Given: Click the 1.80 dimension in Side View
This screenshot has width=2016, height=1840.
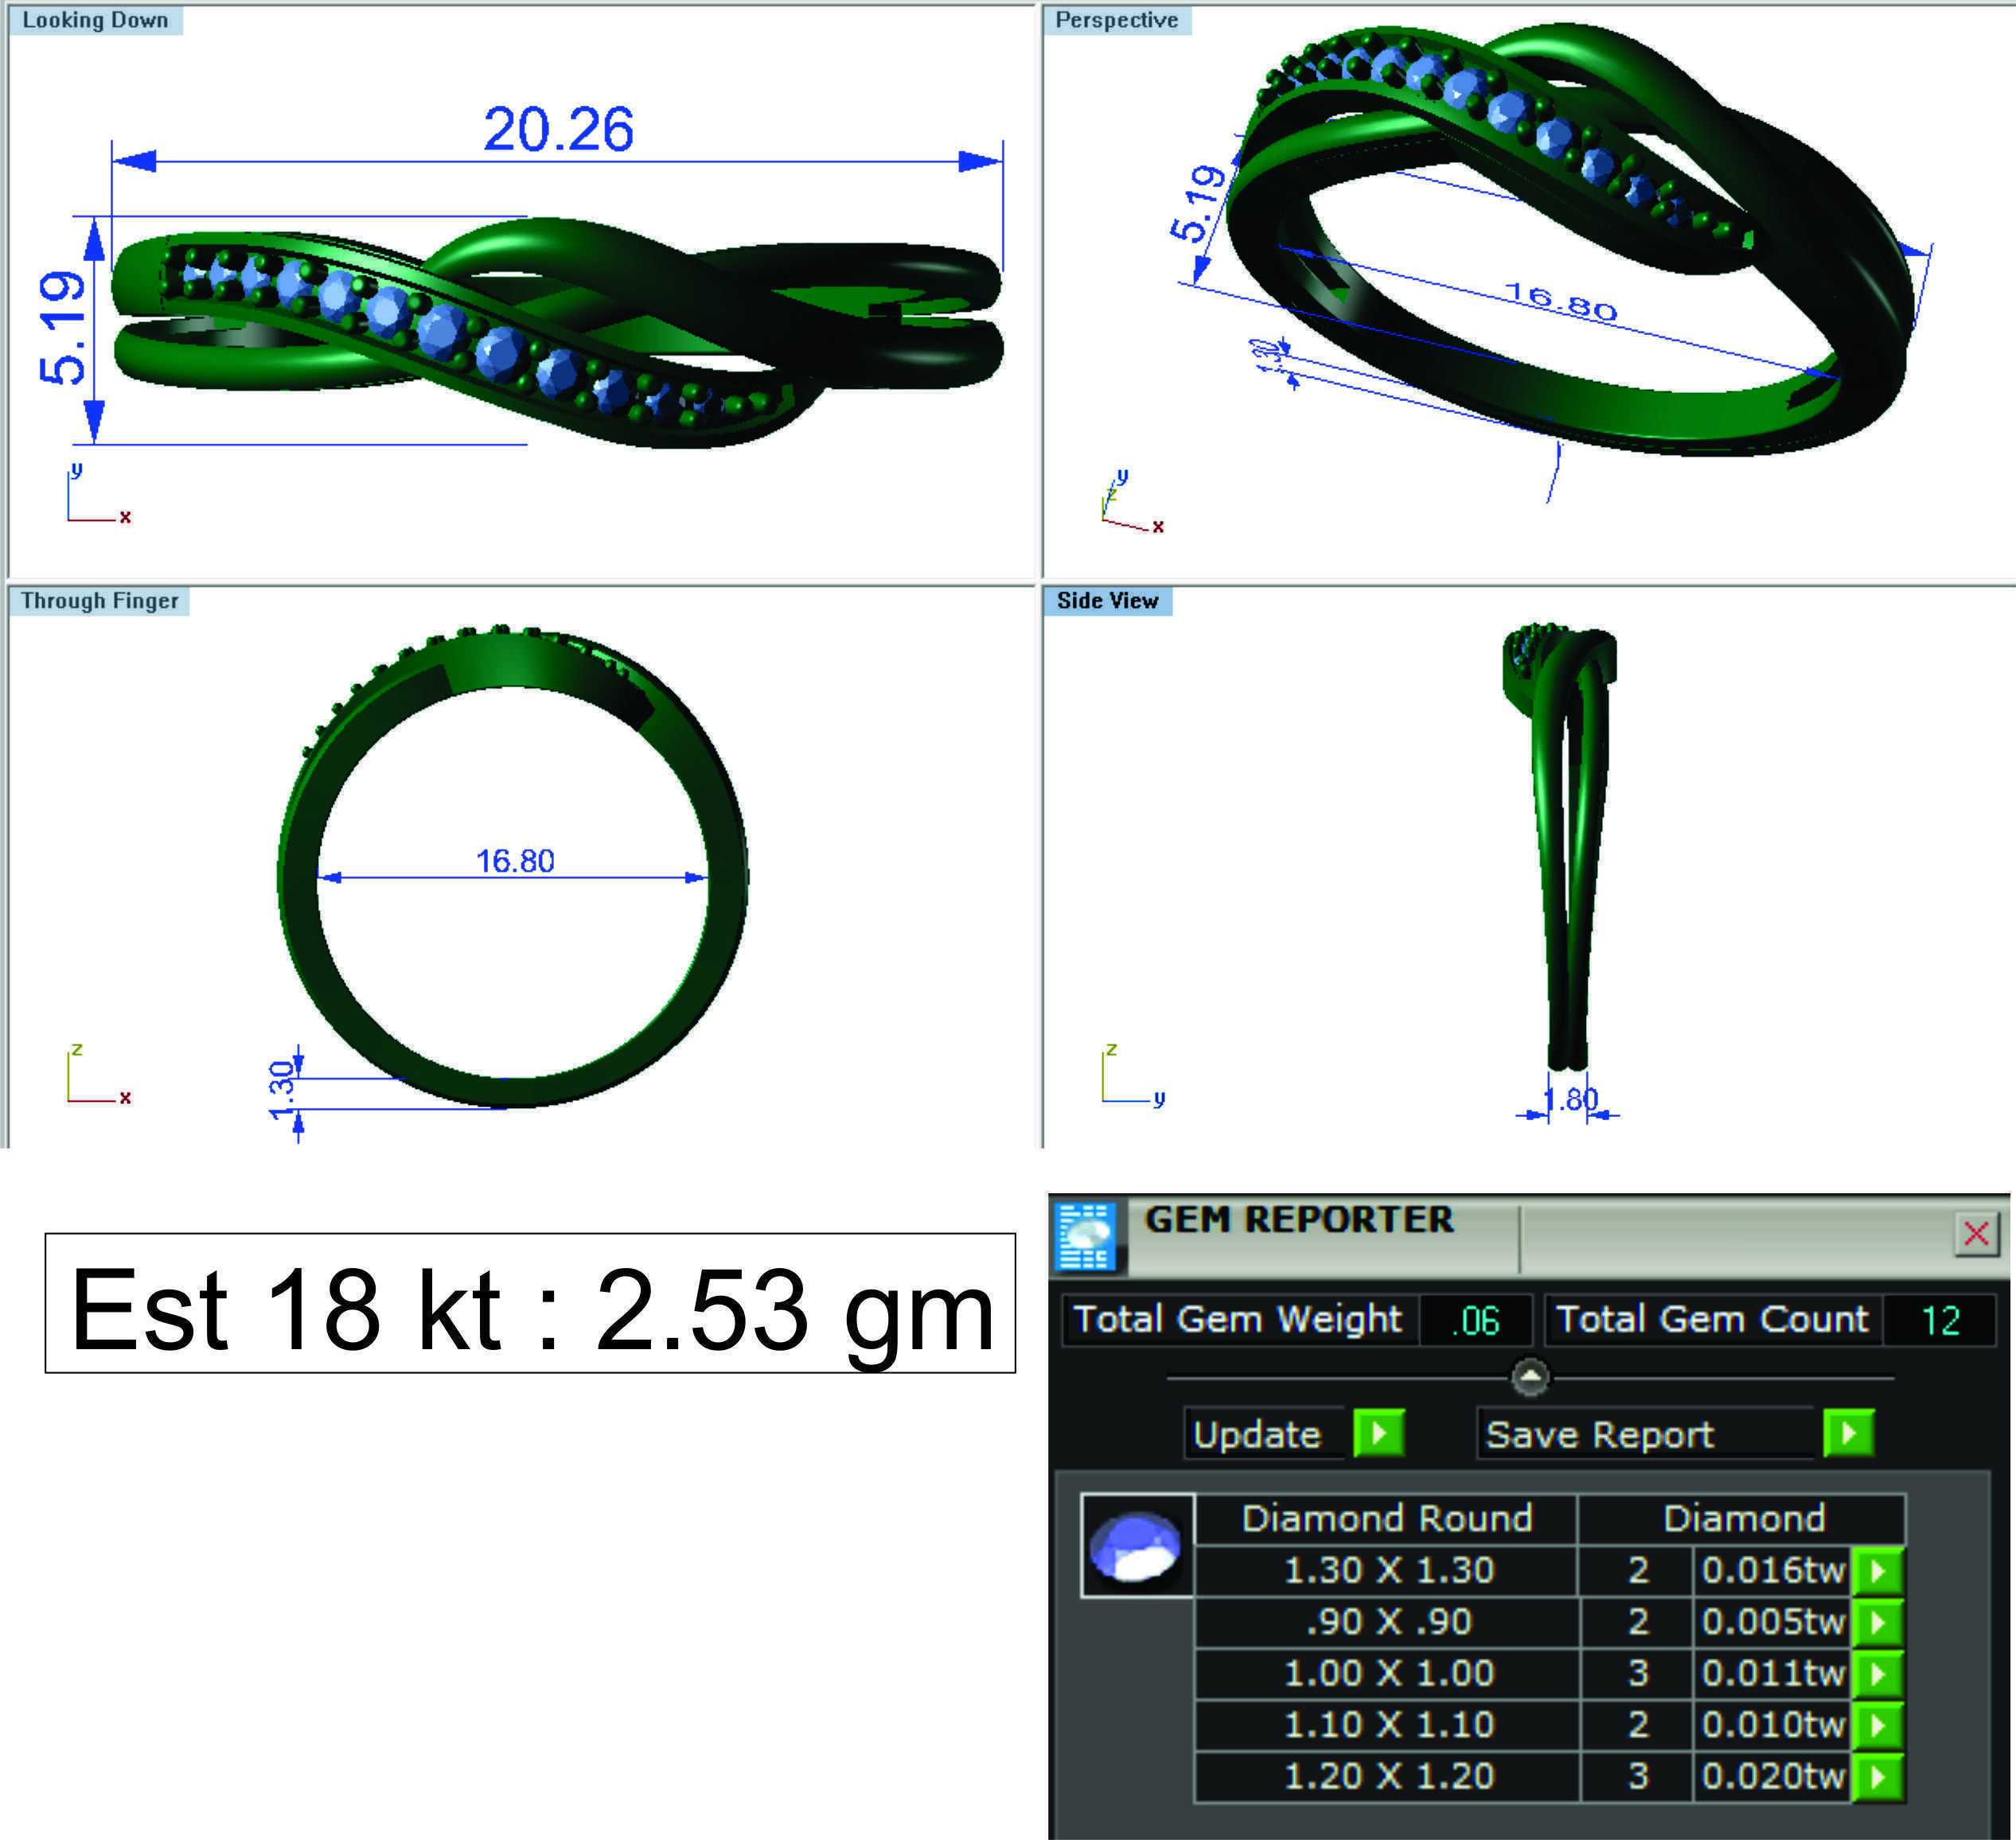Looking at the screenshot, I should click(1572, 1099).
